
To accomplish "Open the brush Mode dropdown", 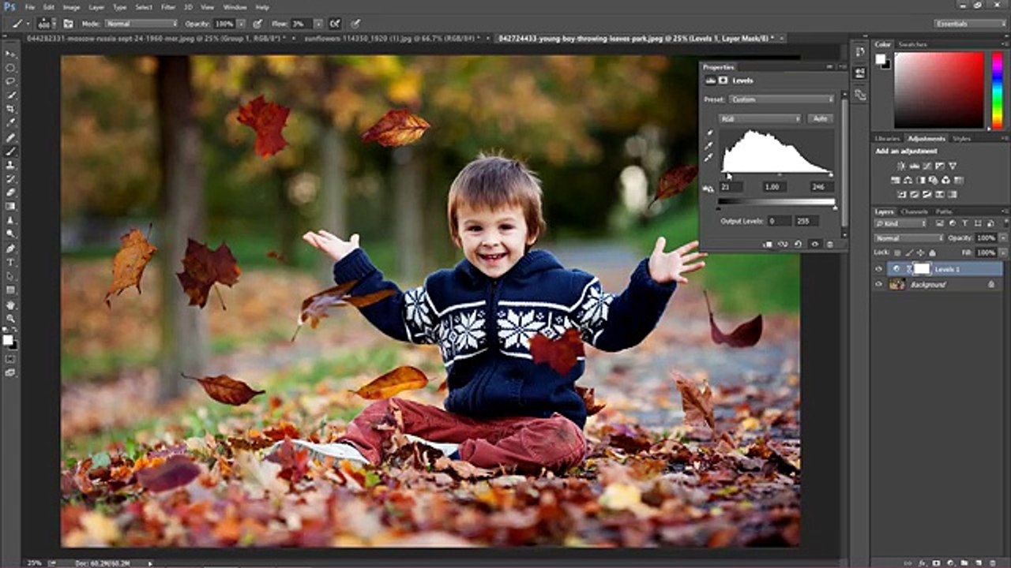I will [141, 24].
